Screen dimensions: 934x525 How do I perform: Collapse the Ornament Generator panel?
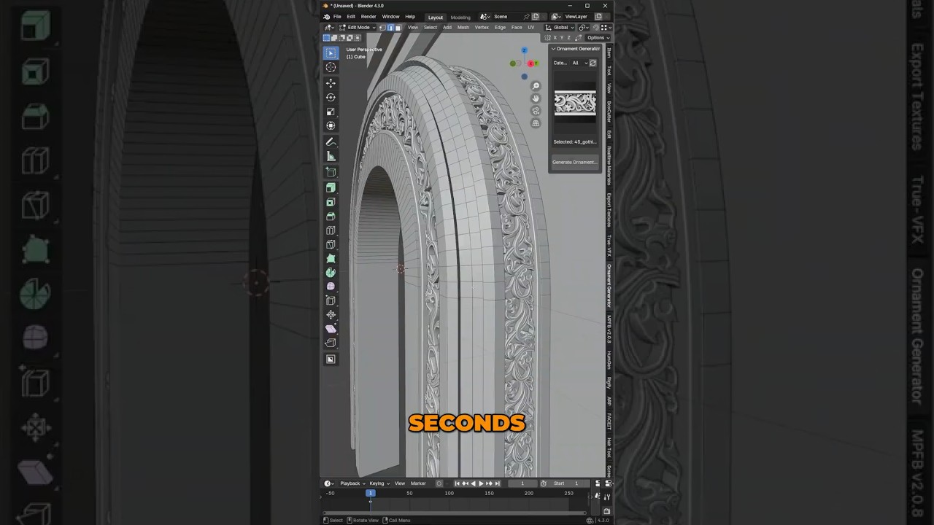(x=553, y=49)
